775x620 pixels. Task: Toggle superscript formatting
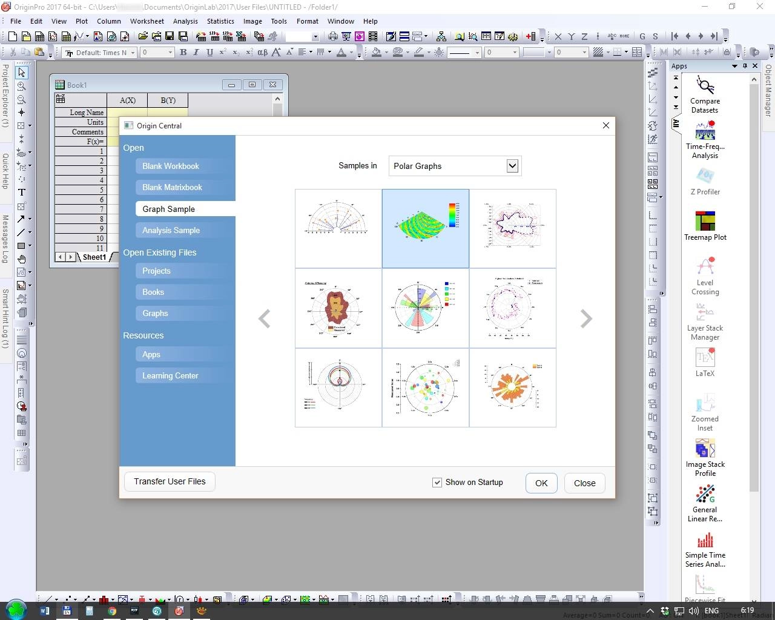pos(223,53)
